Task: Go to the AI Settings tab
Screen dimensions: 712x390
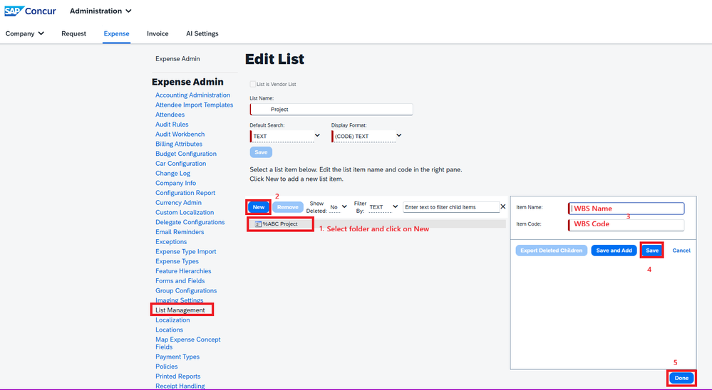Action: pos(202,33)
